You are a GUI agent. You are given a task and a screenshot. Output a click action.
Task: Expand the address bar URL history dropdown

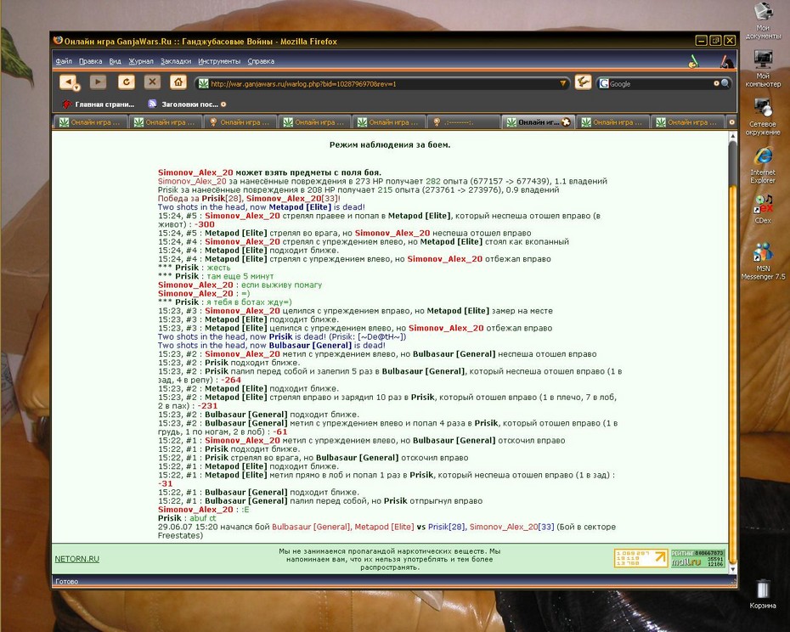(563, 83)
